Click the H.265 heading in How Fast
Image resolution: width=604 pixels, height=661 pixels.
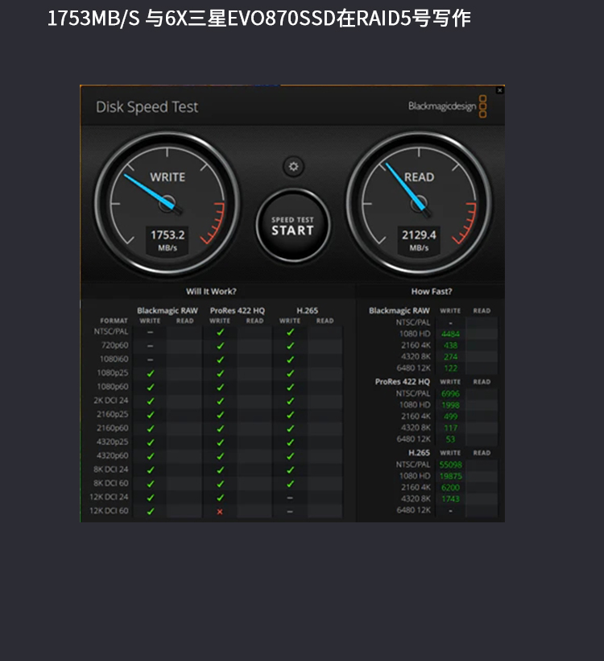coord(419,453)
